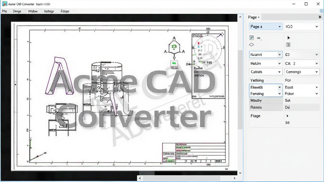
Task: Open the first menu labeled 'Prle'
Action: [x=4, y=11]
